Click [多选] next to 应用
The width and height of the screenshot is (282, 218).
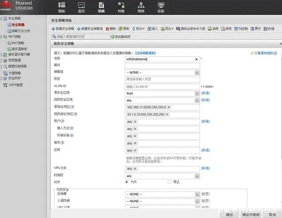(x=205, y=150)
